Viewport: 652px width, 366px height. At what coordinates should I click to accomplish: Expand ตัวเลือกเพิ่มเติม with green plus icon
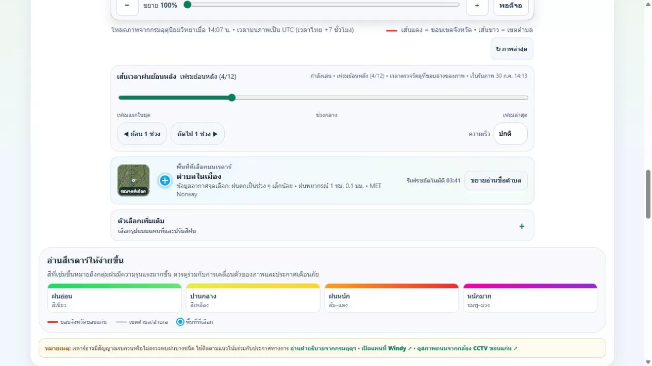[522, 226]
